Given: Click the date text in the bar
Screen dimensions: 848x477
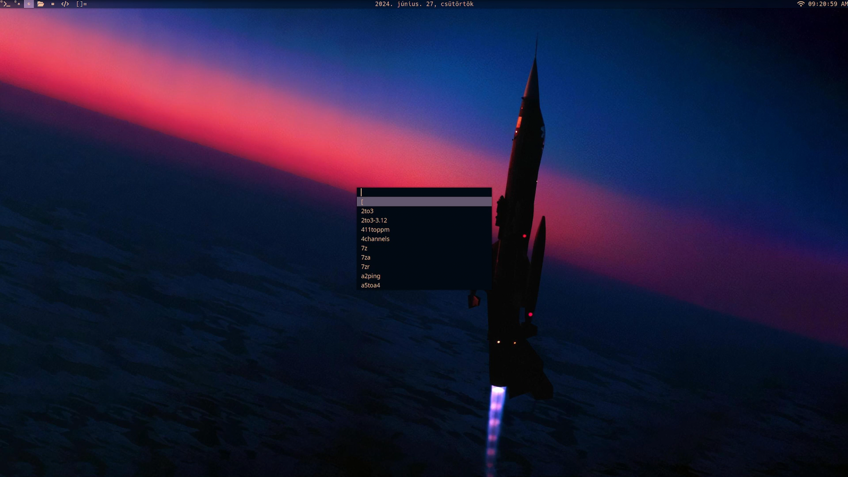Looking at the screenshot, I should point(424,4).
